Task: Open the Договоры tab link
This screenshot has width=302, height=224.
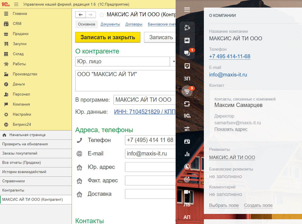Action: (x=134, y=24)
